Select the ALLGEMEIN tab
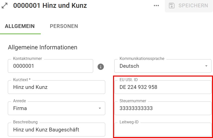Screen dimensions: 213x138 (x=20, y=26)
